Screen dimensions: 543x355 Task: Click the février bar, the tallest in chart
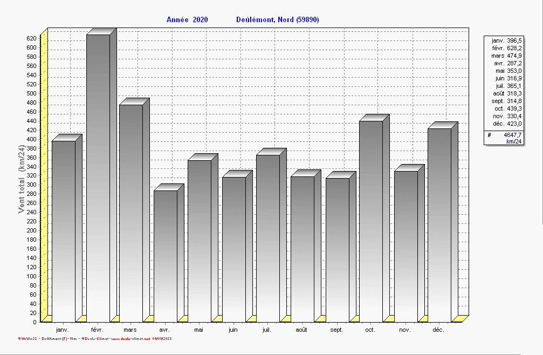98,178
